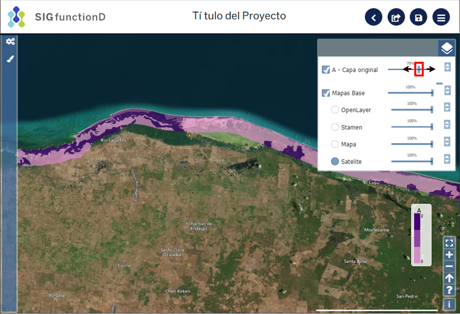Open the gears settings tool in left sidebar
Viewport: 460px width, 314px height.
[x=10, y=41]
